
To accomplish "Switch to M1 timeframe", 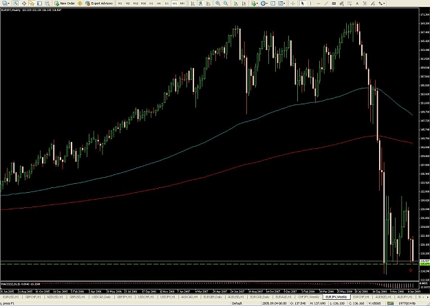I will (120, 3).
